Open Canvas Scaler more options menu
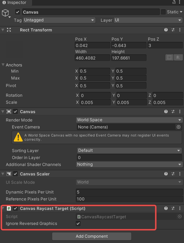184x243 pixels. click(180, 174)
